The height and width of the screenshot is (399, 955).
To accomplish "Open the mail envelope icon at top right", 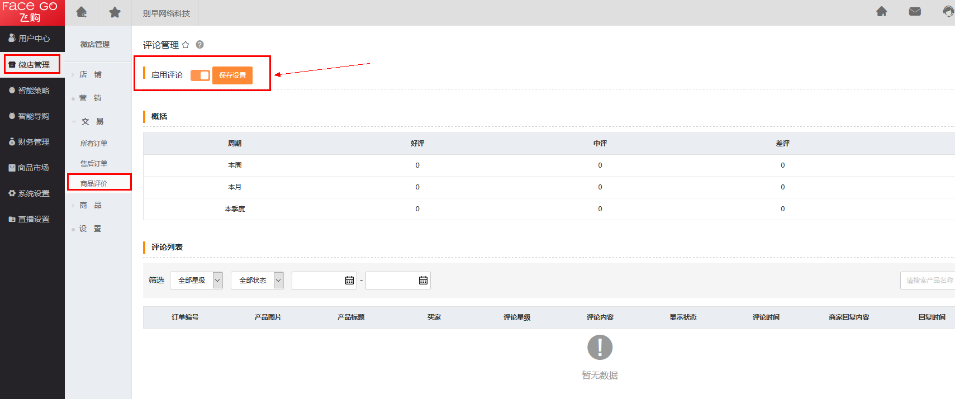I will [915, 11].
